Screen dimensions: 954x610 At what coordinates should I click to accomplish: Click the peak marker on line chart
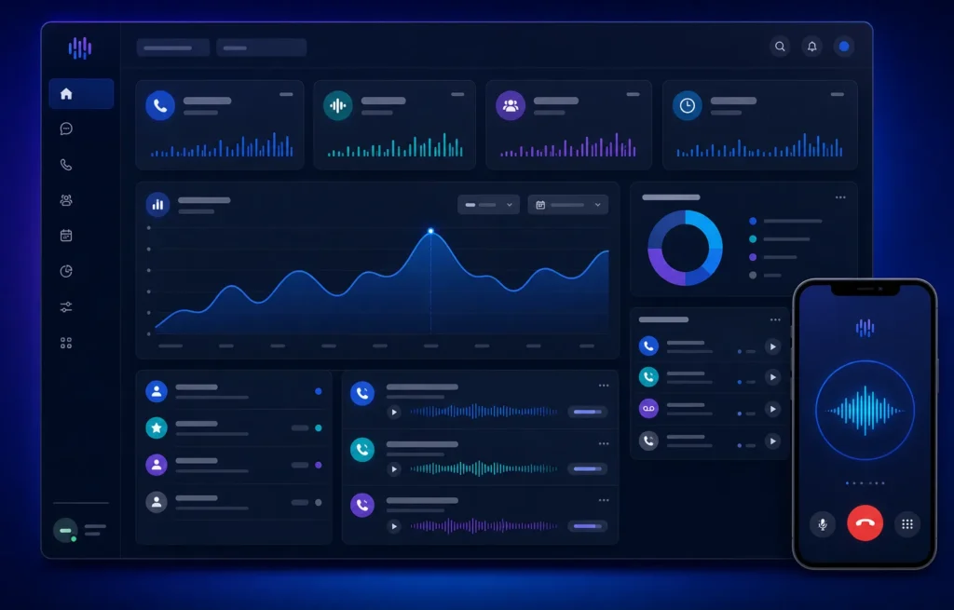tap(430, 231)
